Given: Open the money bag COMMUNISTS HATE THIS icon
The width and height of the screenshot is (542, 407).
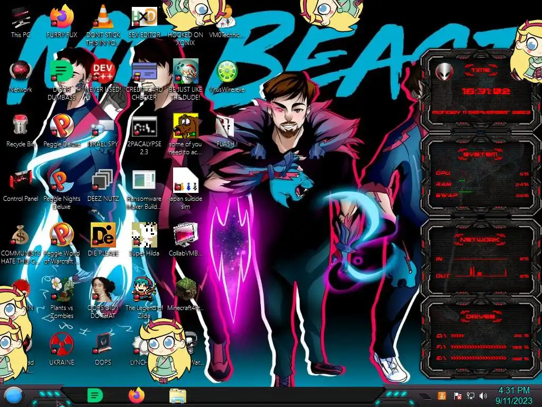Looking at the screenshot, I should 21,244.
